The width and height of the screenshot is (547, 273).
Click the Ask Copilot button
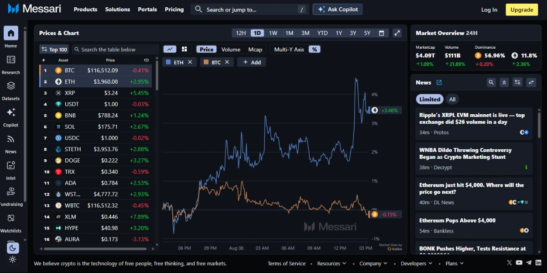[338, 9]
